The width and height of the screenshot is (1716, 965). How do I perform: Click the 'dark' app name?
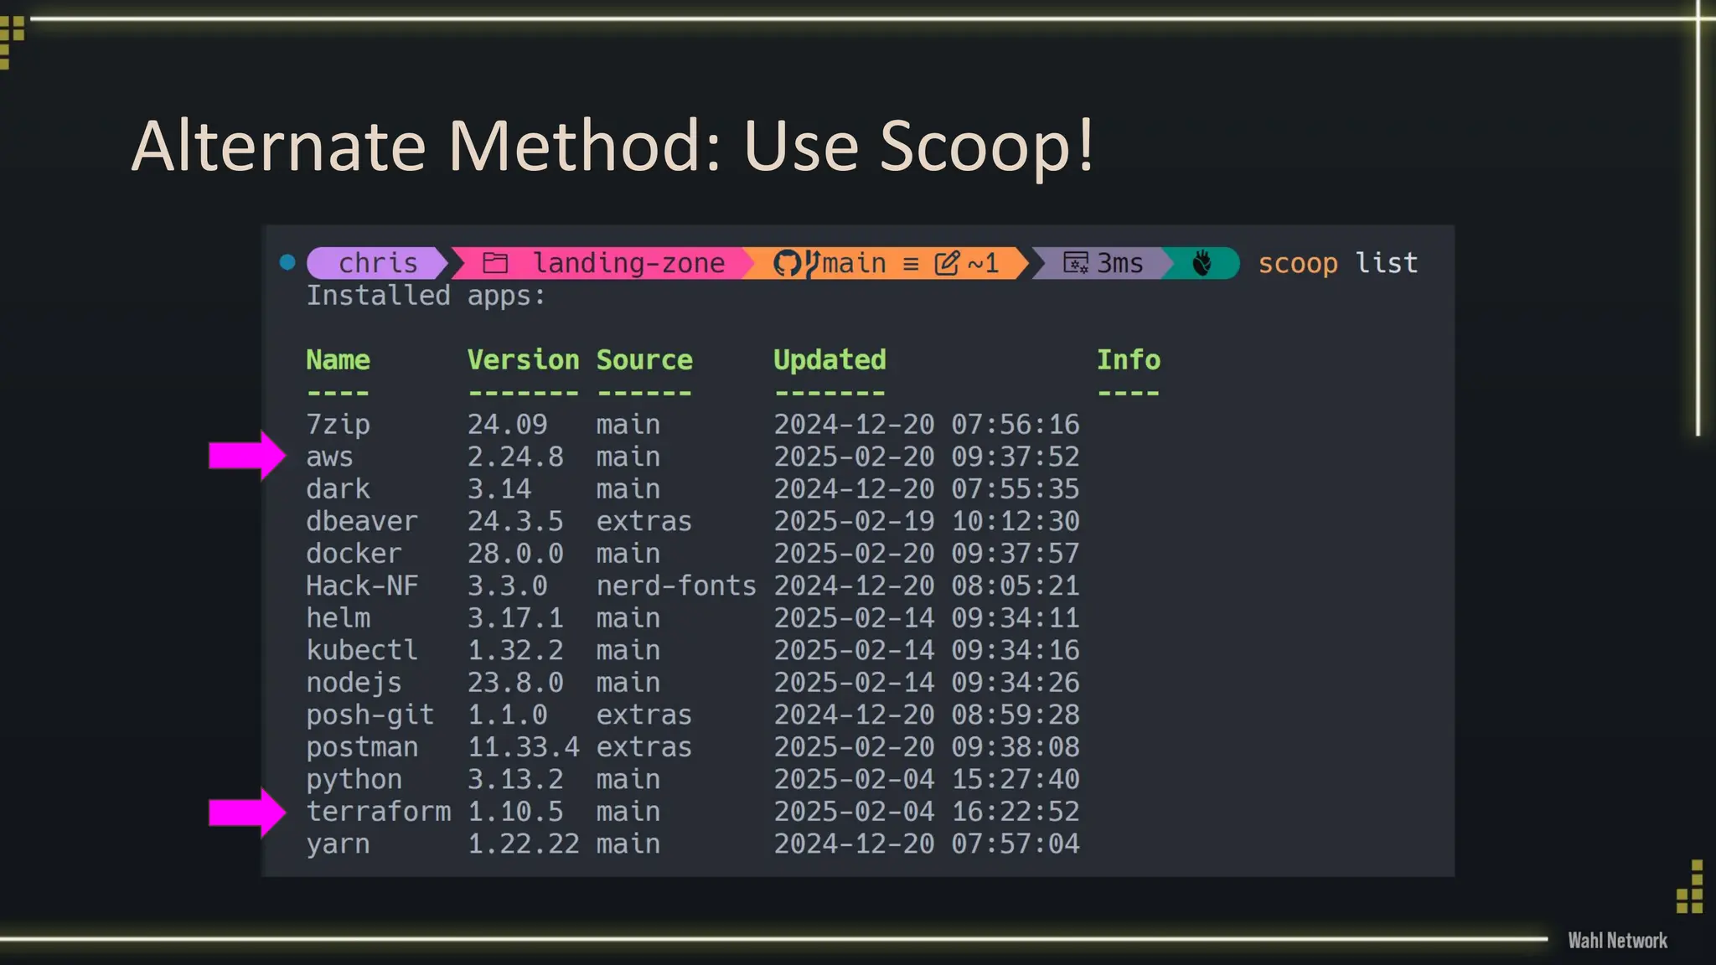pos(338,488)
